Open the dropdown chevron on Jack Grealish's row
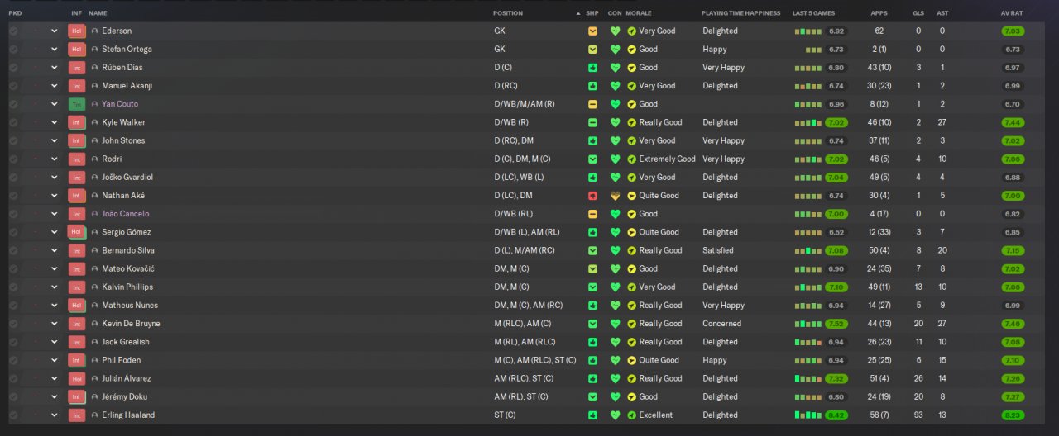This screenshot has height=436, width=1059. [55, 342]
